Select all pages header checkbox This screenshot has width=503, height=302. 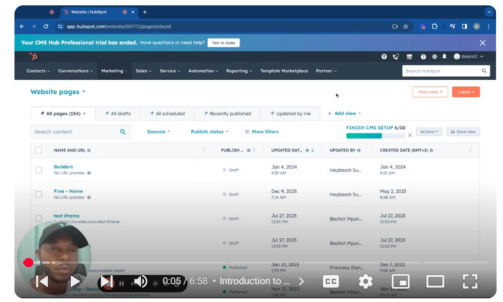39,150
